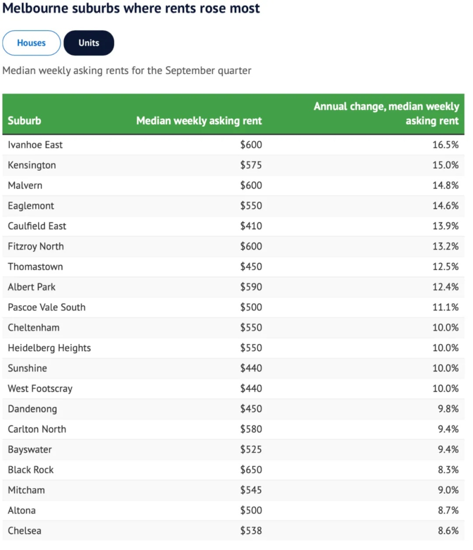Select the Units tab

[89, 43]
